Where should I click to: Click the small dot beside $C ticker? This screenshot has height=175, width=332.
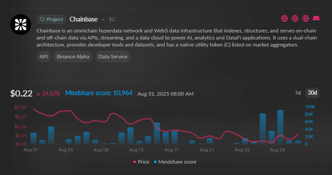tap(103, 20)
